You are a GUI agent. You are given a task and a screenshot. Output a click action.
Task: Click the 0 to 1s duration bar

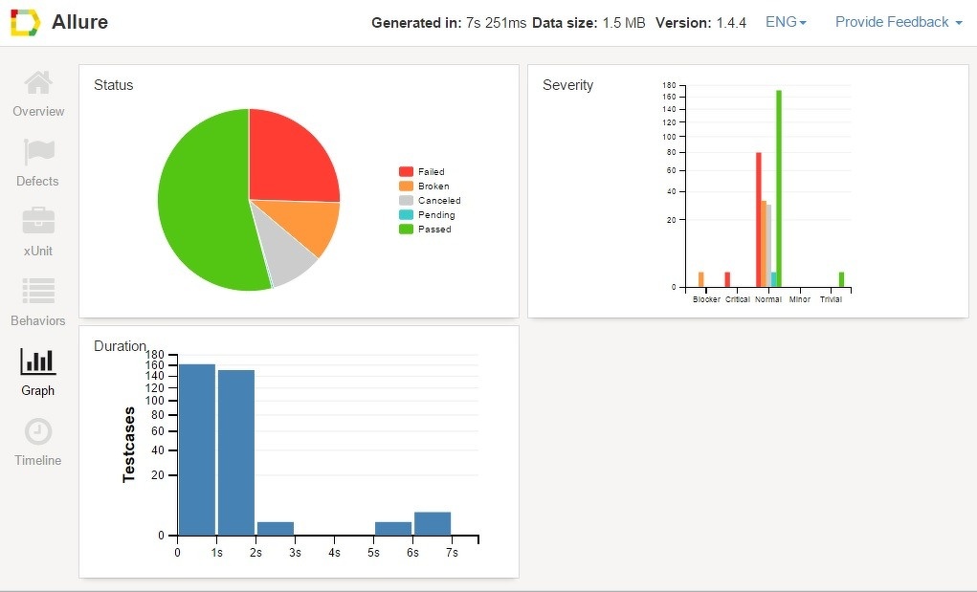pos(197,449)
